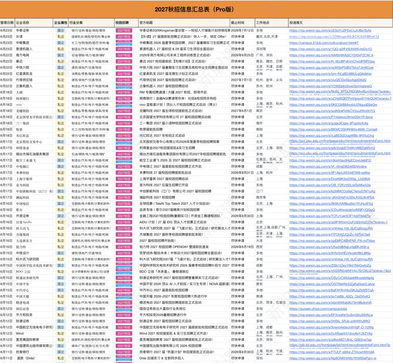
Task: Click the 2027校招 tag in the 财通证券 row
Action: point(124,321)
